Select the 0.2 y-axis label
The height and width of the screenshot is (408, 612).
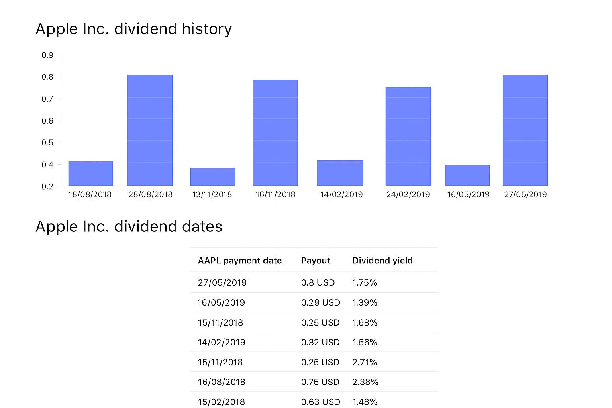coord(47,186)
